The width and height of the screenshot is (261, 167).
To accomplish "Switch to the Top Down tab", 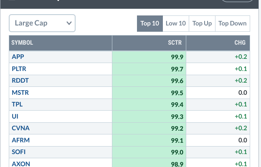I will [233, 23].
